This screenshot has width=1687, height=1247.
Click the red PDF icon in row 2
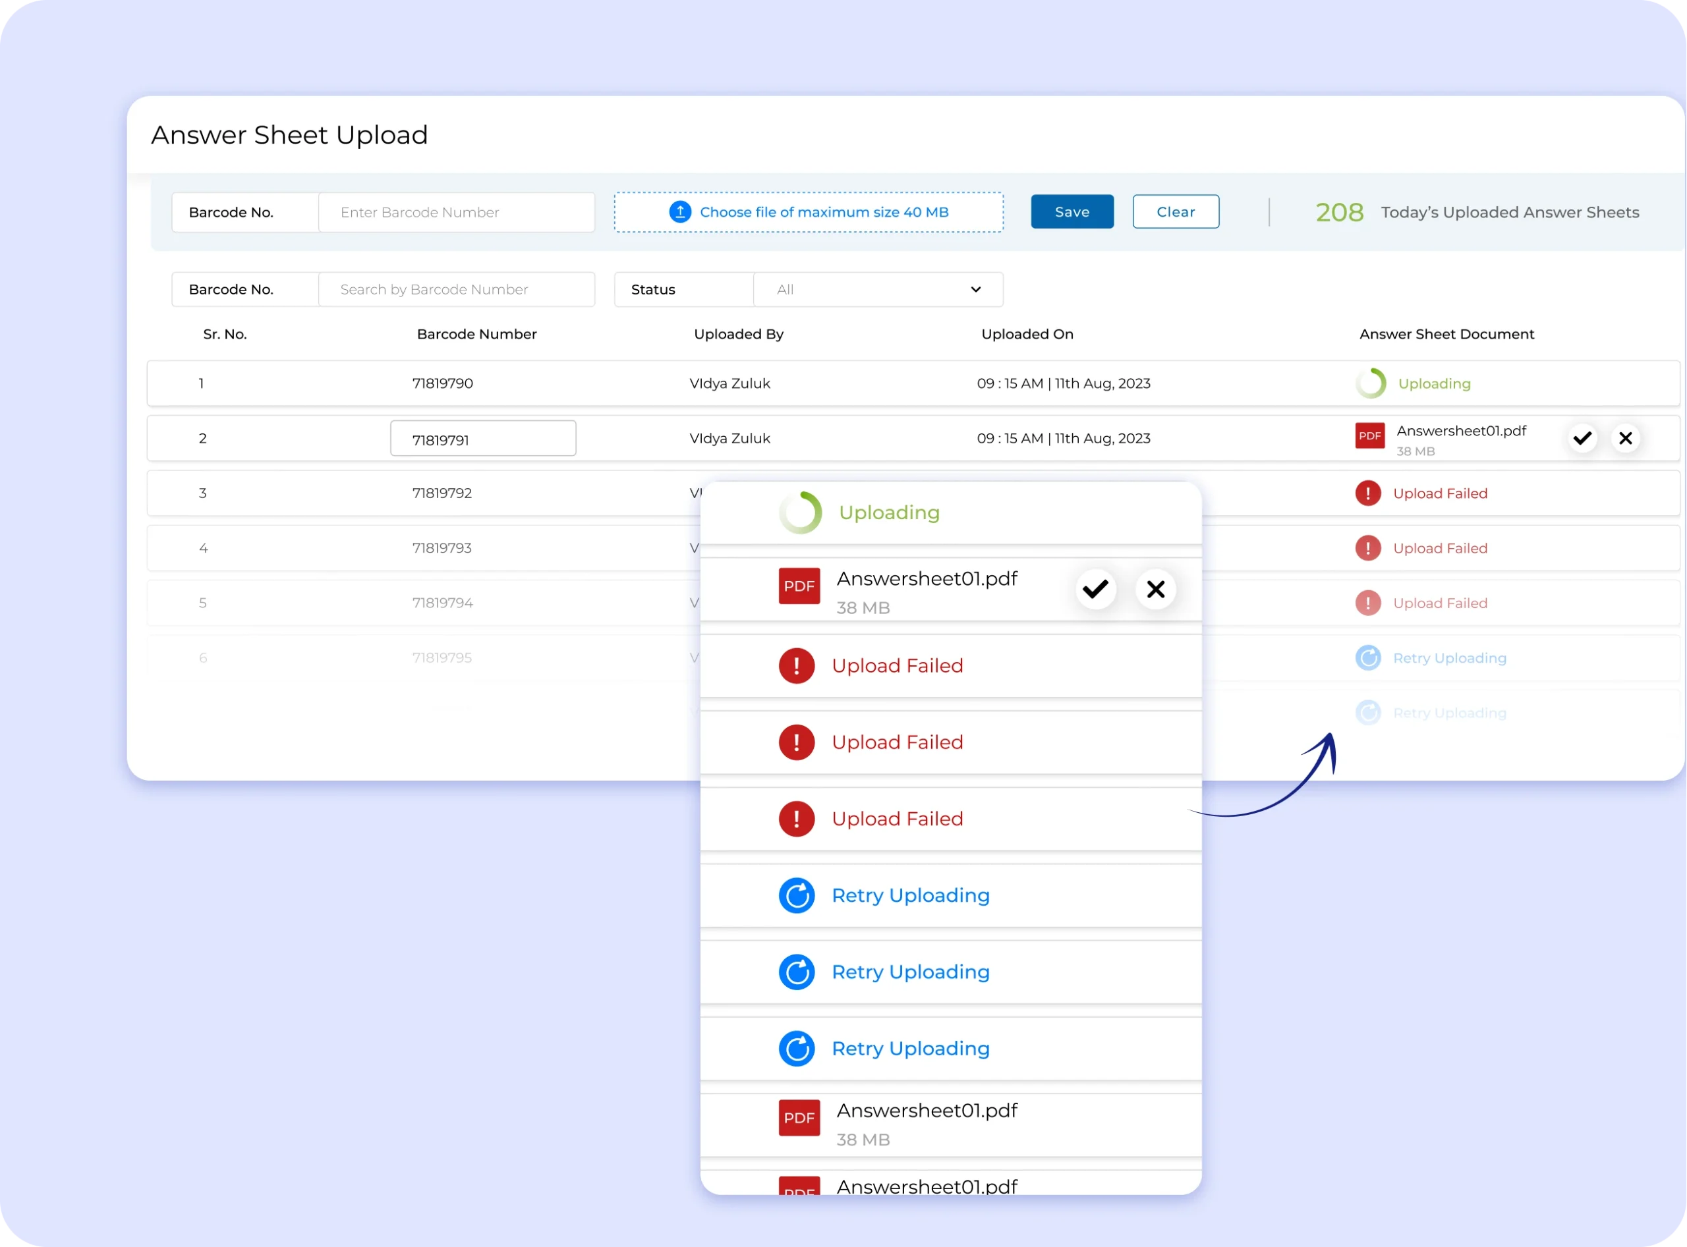(x=1369, y=435)
